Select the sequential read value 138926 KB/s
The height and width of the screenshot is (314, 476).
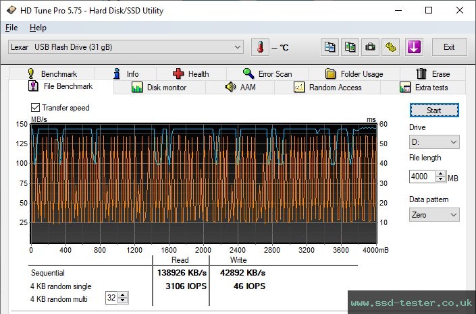182,273
